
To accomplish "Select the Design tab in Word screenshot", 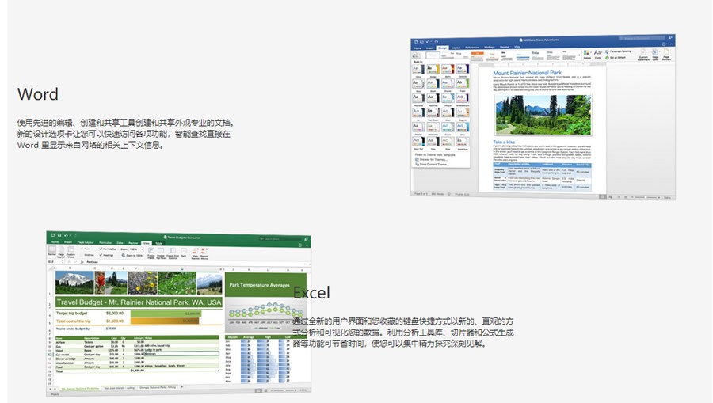I will pos(442,48).
